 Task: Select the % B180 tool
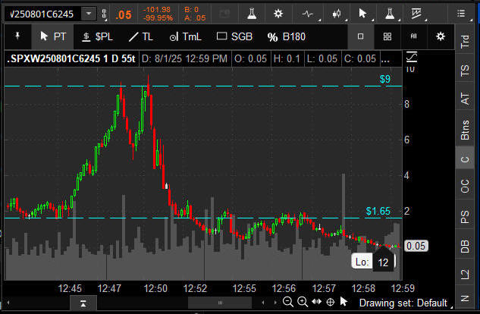point(287,36)
